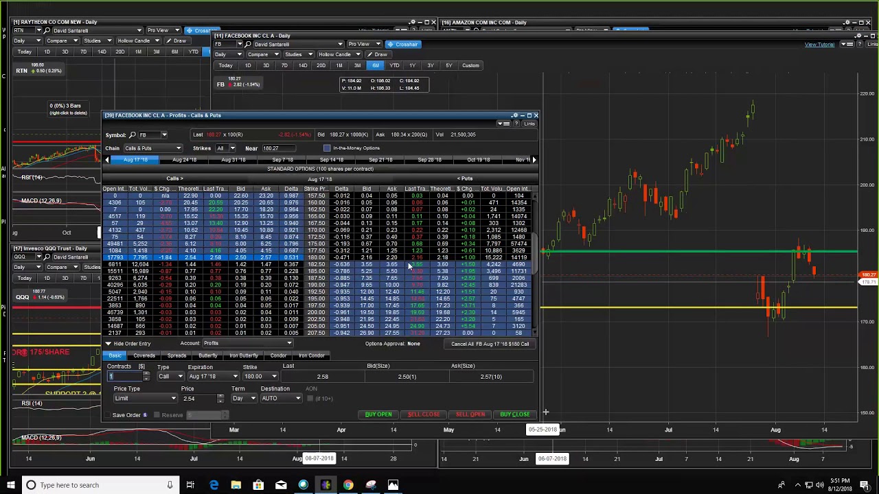Select the YTD range in Facebook chart

click(394, 66)
